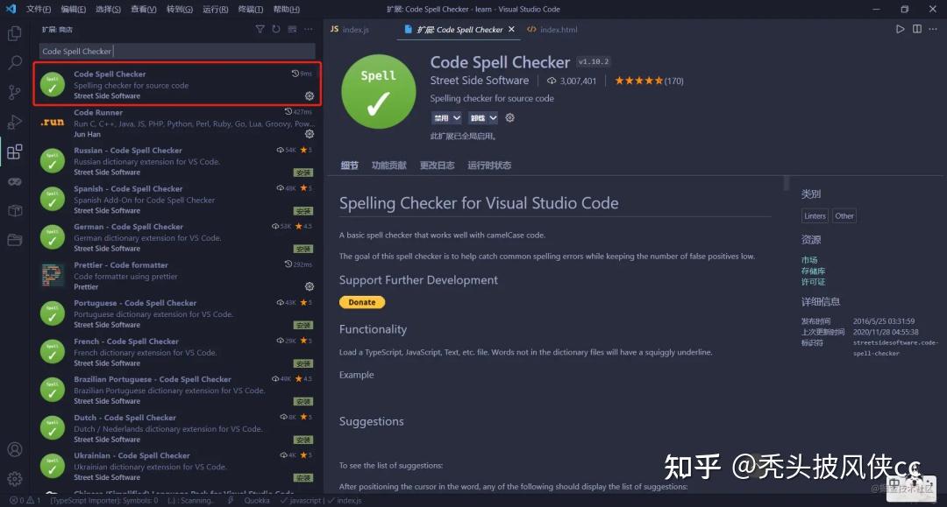Expand the Uninstall button dropdown arrow

[x=493, y=118]
